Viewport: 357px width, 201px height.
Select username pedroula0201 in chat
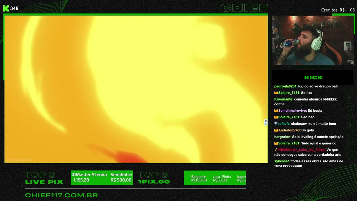(286, 86)
